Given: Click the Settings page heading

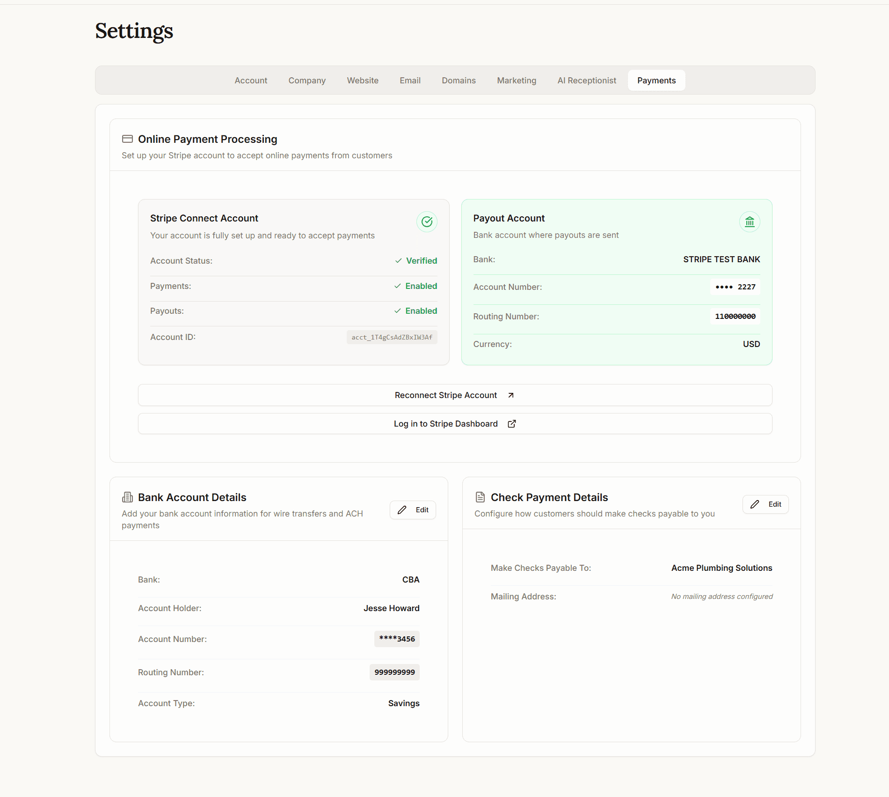Looking at the screenshot, I should [x=134, y=31].
